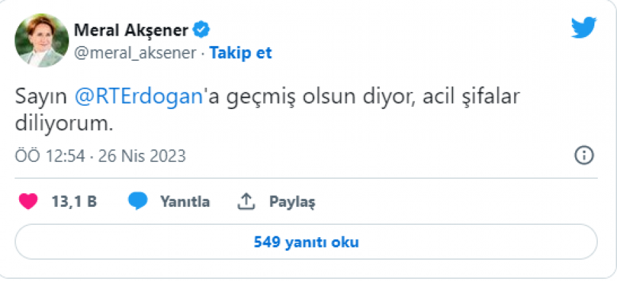Click the ÖÖ 12:54 tweet time
Screen dimensions: 617x281
coord(50,156)
